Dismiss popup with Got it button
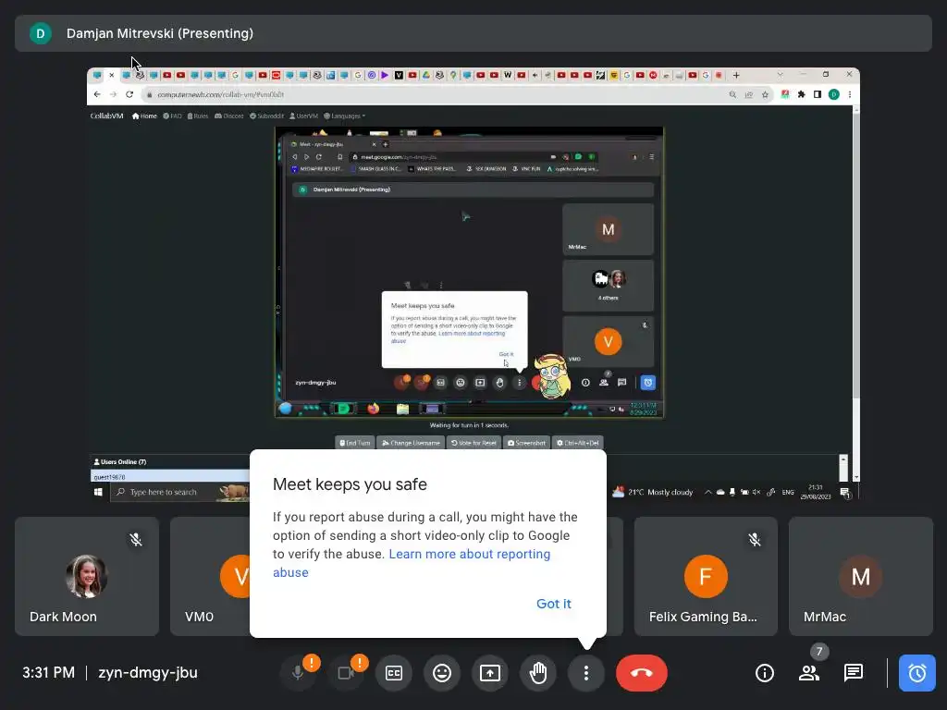The image size is (947, 710). point(553,604)
